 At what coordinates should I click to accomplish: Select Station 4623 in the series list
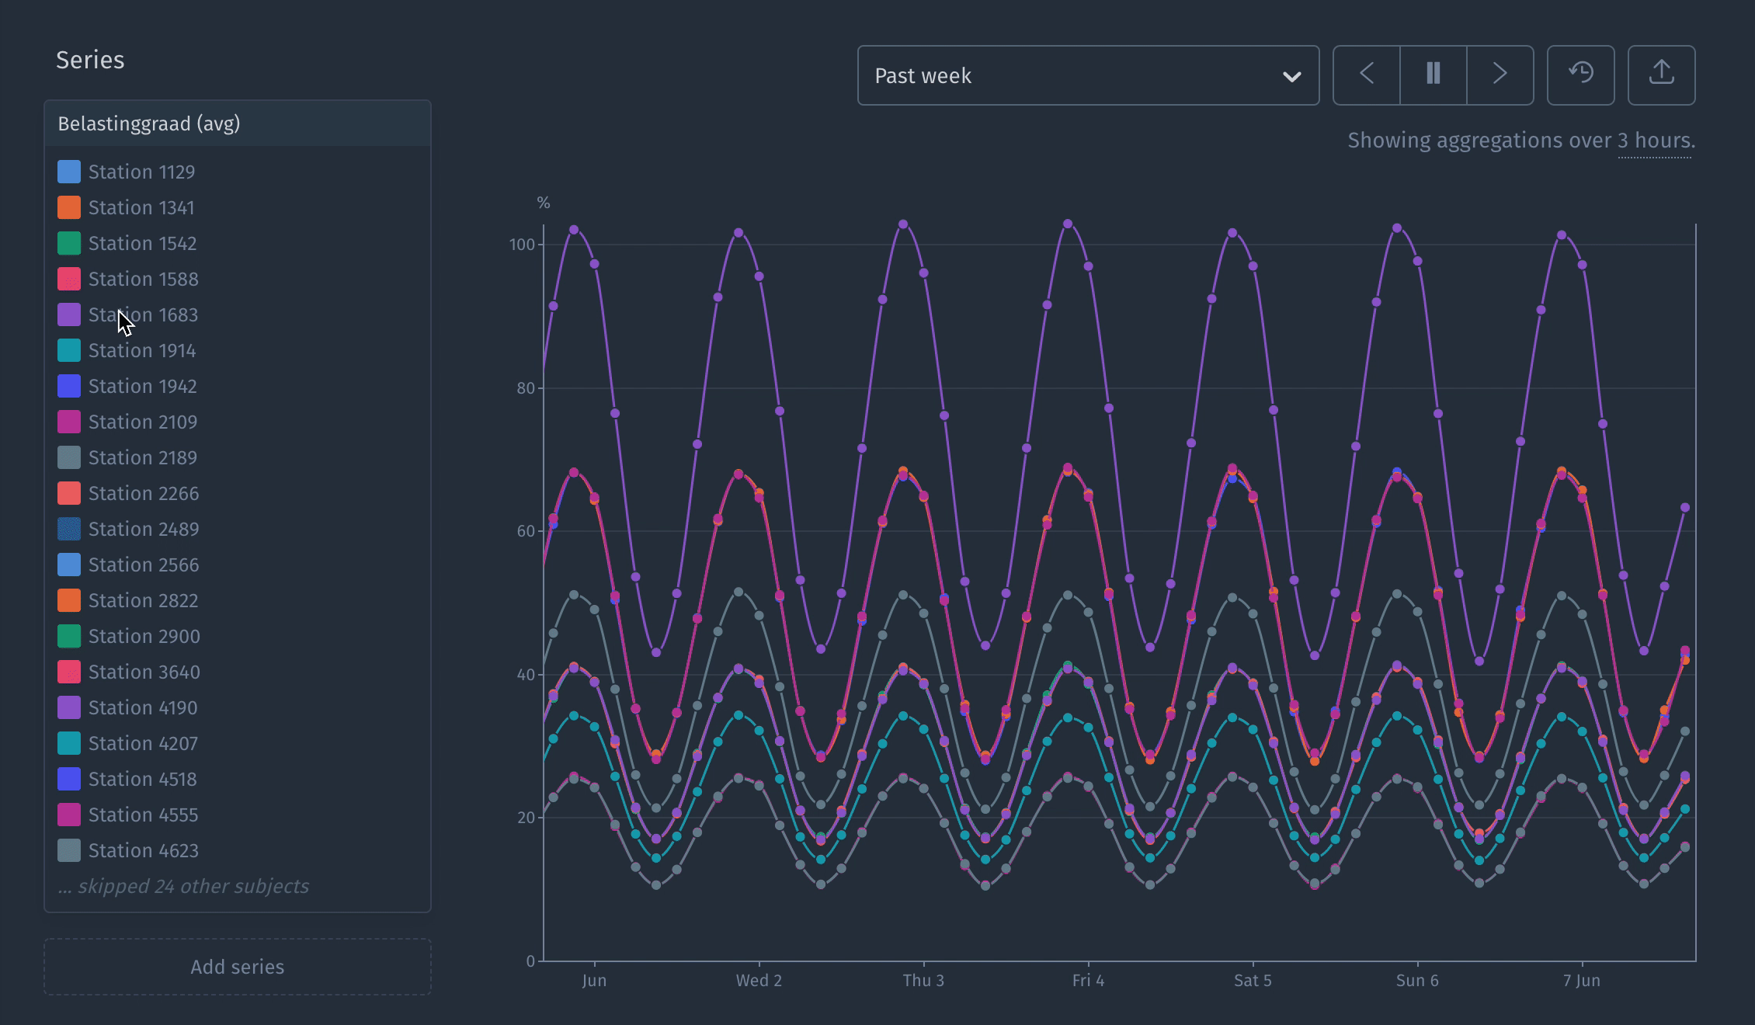coord(143,850)
